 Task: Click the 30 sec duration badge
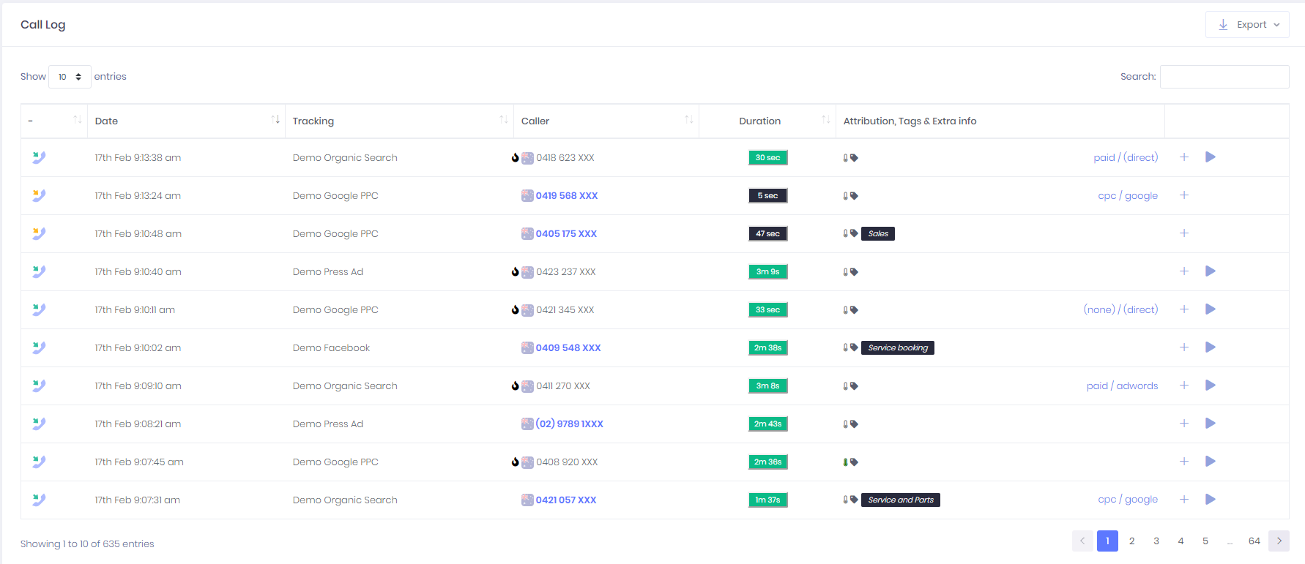click(x=767, y=157)
